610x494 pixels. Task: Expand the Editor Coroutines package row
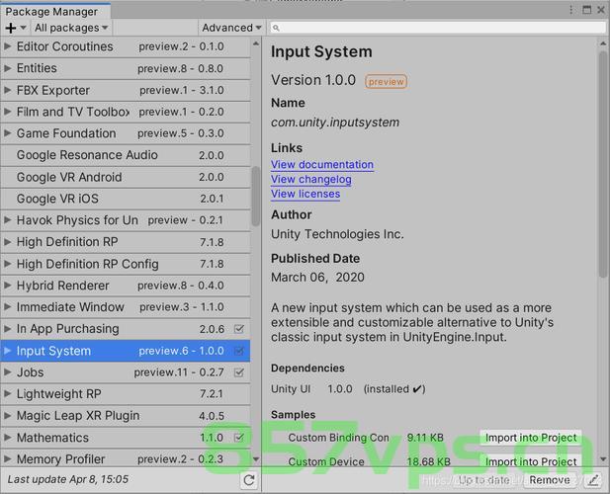7,46
